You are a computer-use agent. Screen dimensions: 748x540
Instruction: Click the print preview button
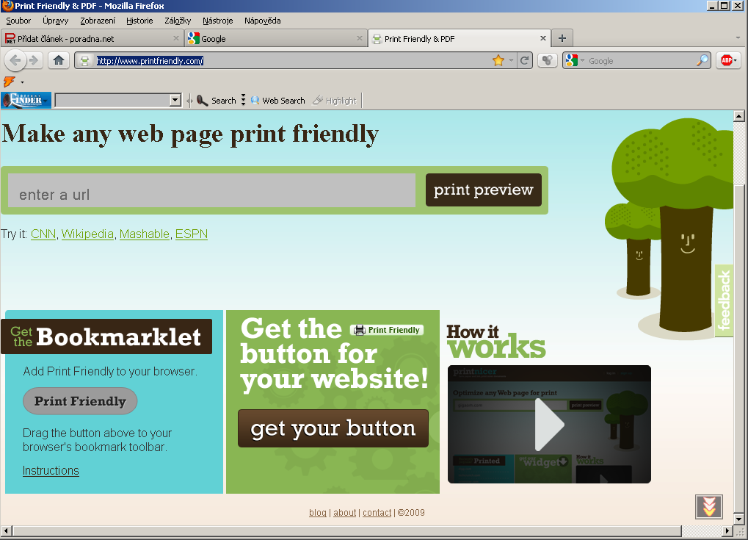pos(483,190)
